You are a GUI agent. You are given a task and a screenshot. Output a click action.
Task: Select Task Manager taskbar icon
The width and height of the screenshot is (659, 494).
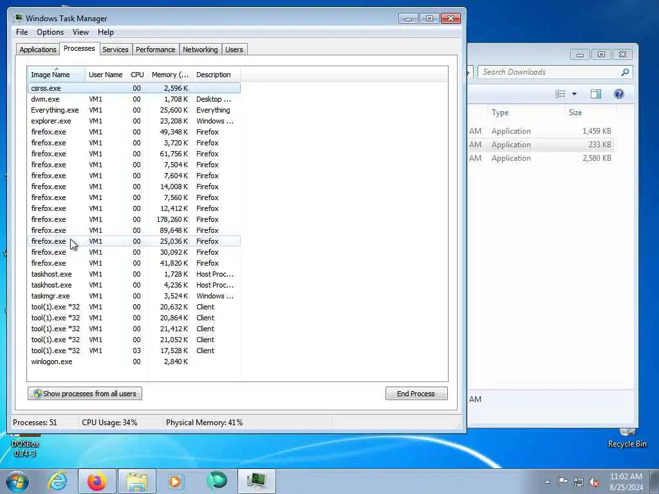pyautogui.click(x=257, y=481)
